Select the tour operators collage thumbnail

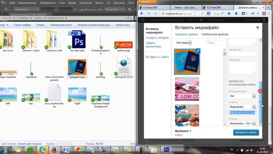[x=187, y=115]
